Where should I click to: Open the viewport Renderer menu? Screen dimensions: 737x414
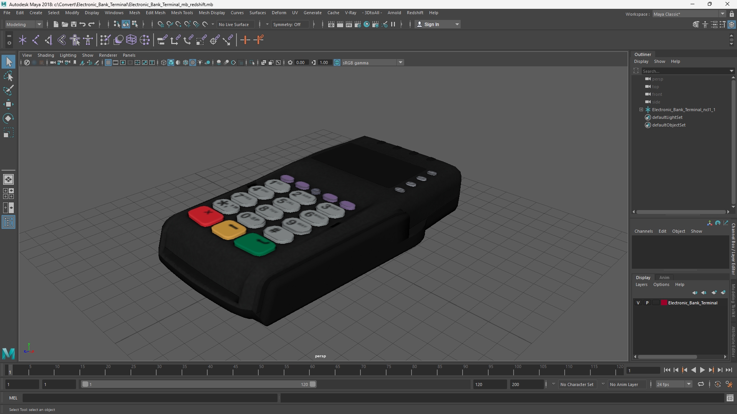click(x=108, y=55)
